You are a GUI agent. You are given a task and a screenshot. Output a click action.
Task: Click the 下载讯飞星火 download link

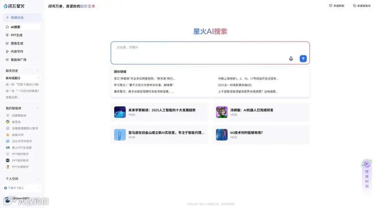click(x=22, y=188)
